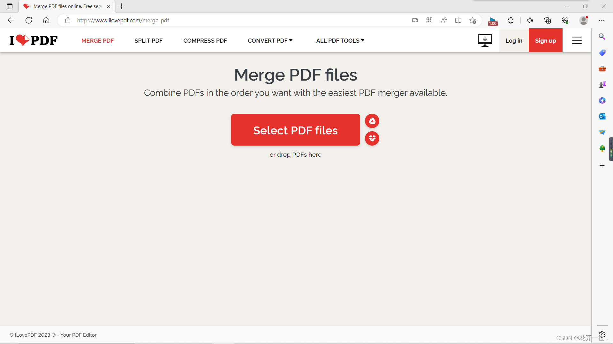Click the Google Drive upload icon
The height and width of the screenshot is (344, 613).
(372, 121)
